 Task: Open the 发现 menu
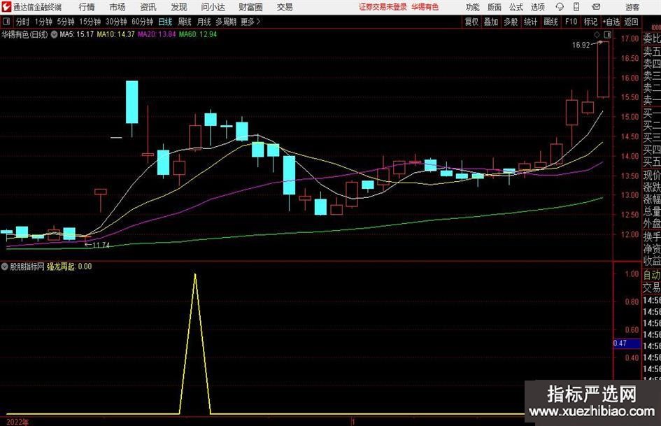click(179, 7)
